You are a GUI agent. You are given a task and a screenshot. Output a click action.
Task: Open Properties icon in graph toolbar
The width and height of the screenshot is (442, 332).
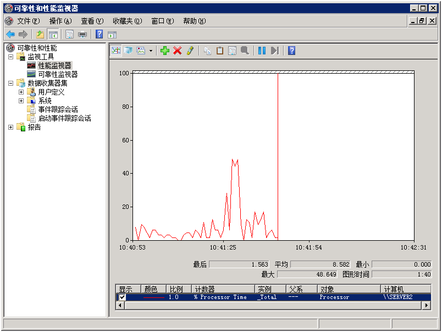point(232,51)
